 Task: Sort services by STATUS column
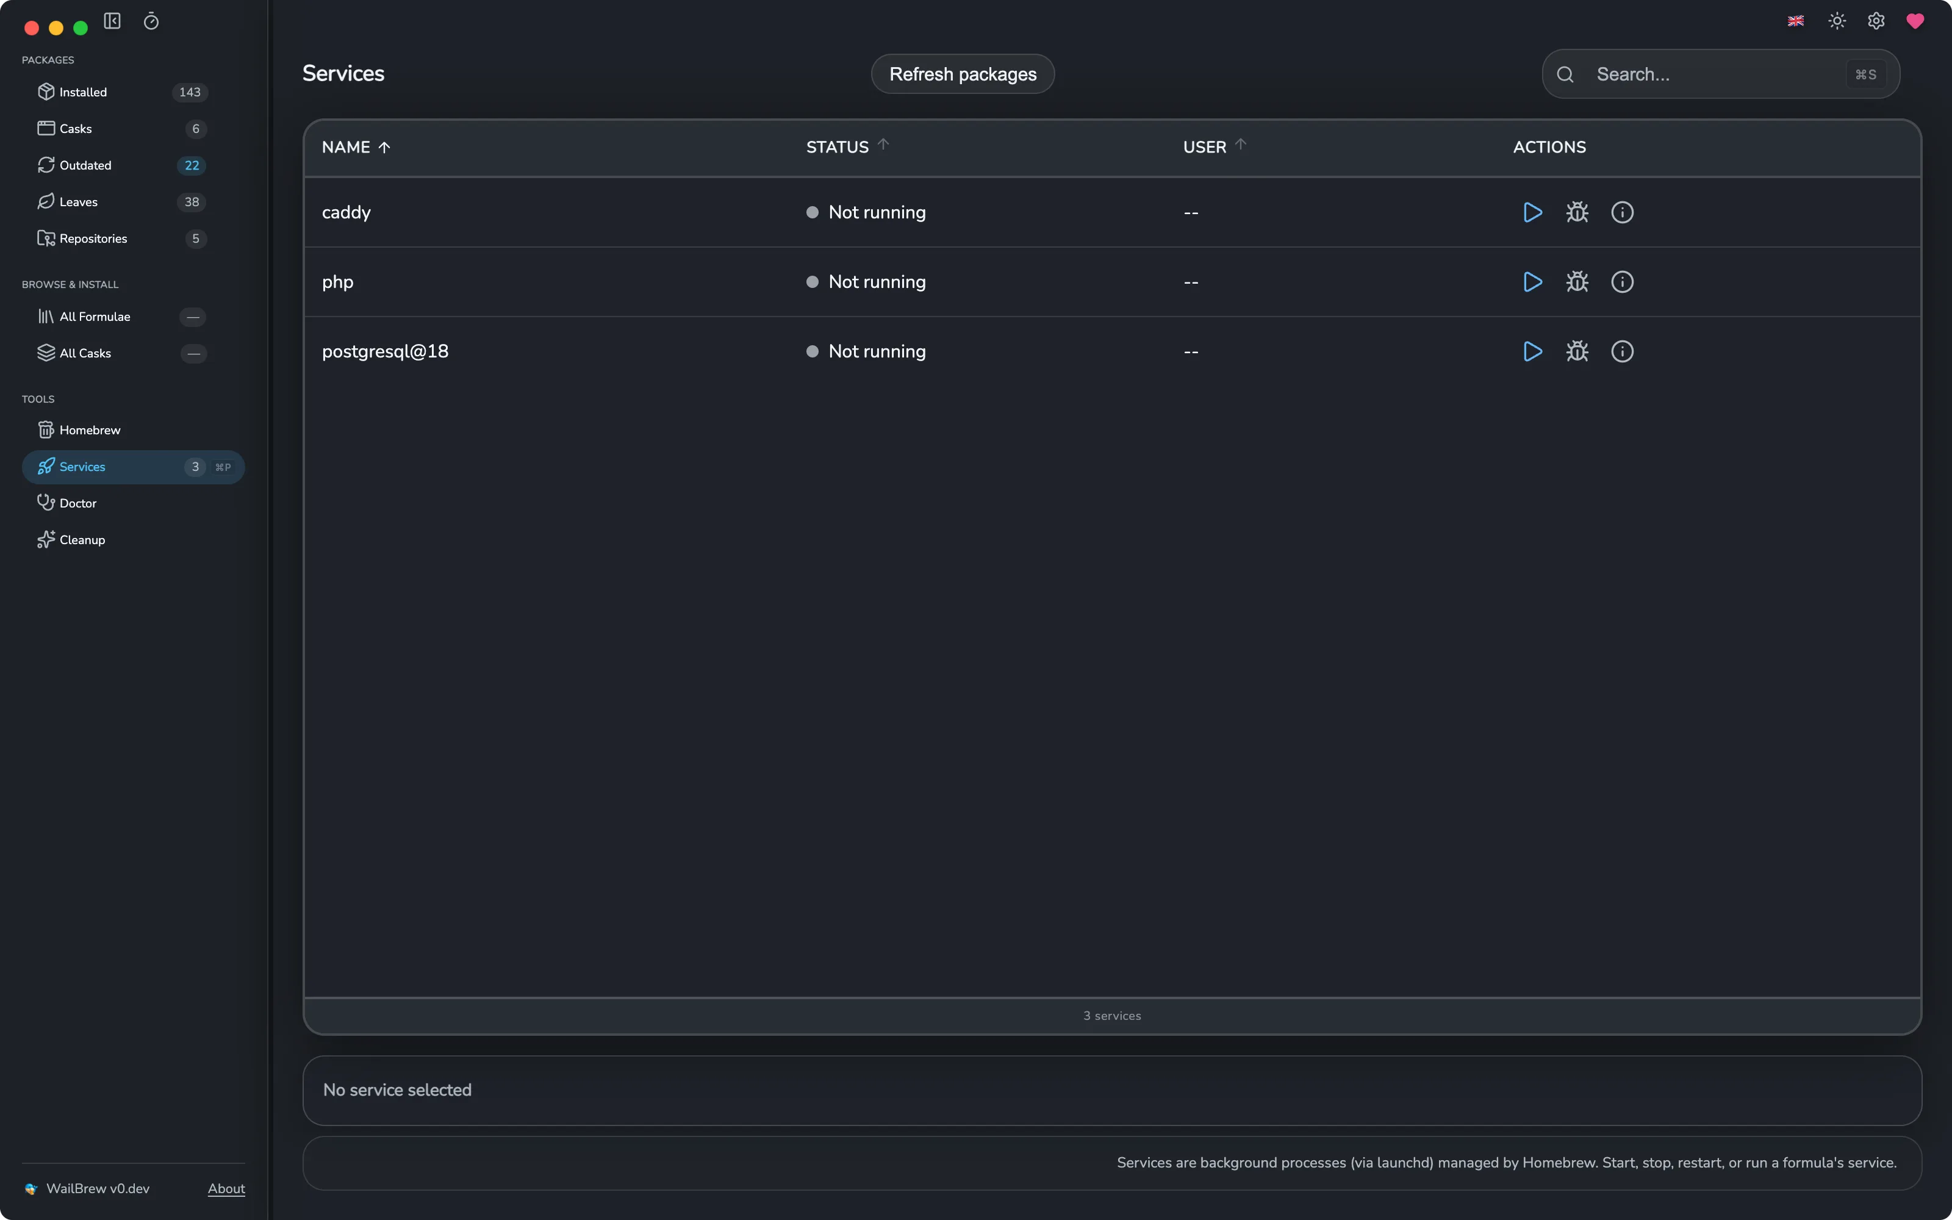point(847,146)
